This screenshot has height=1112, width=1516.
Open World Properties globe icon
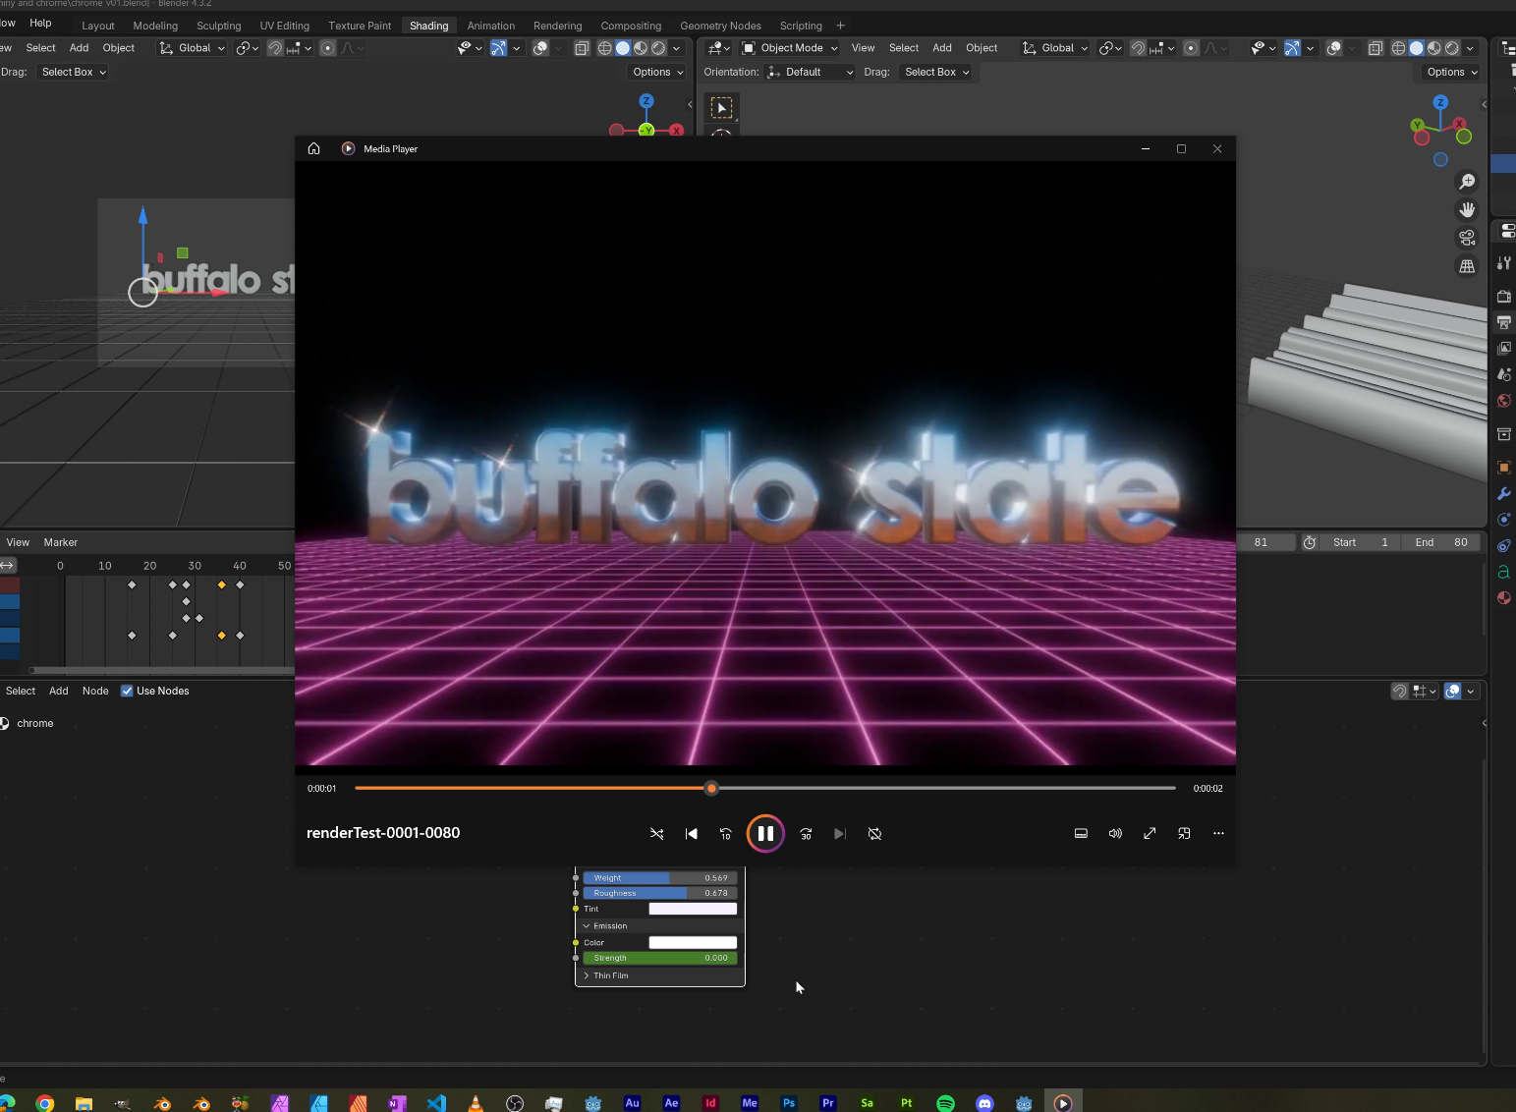[1503, 401]
